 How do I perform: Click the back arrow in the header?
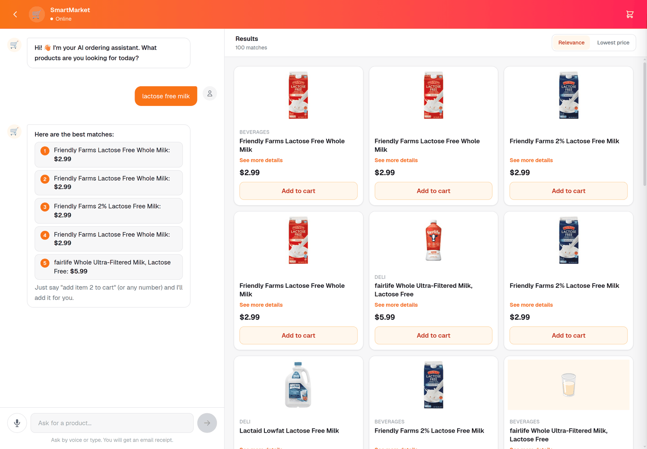(x=15, y=14)
